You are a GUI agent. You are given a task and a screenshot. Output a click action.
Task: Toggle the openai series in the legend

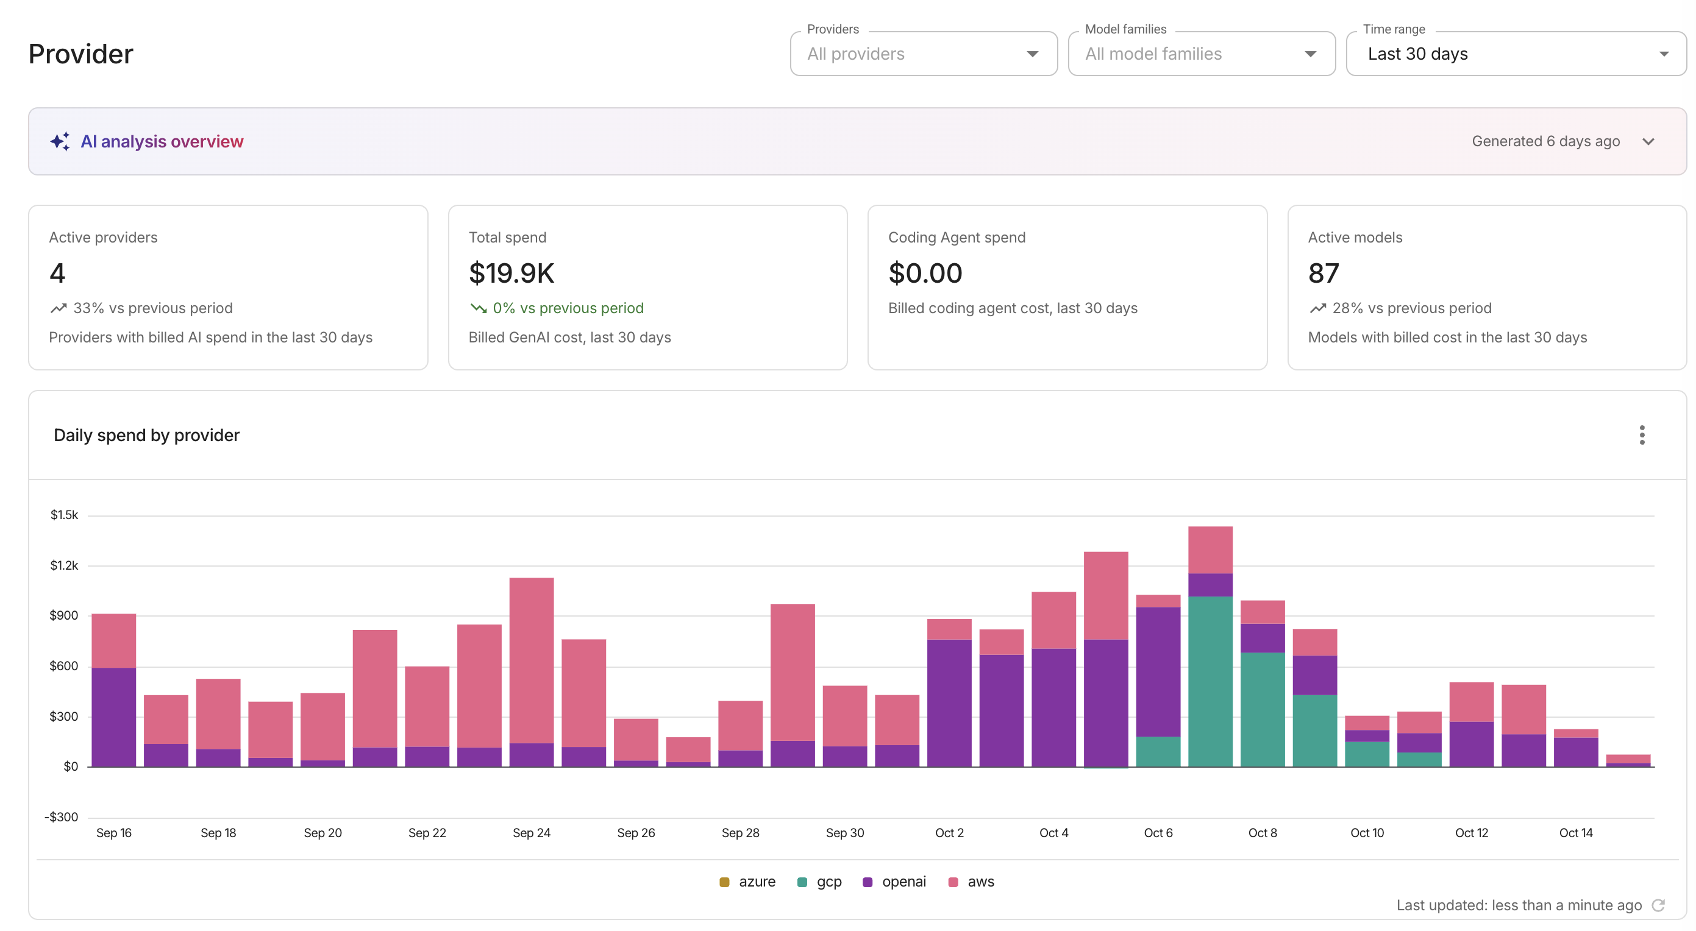(894, 882)
